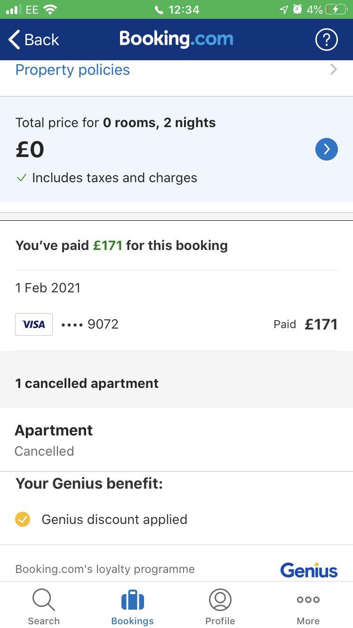Open the Search magnifier tab
Screen dimensions: 353x628
(x=44, y=600)
